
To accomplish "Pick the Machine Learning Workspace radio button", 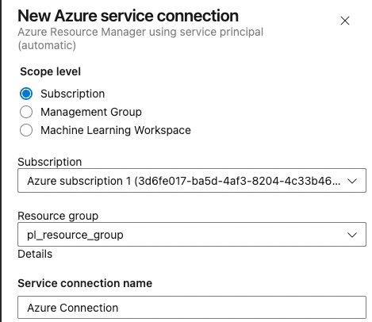I will click(26, 130).
